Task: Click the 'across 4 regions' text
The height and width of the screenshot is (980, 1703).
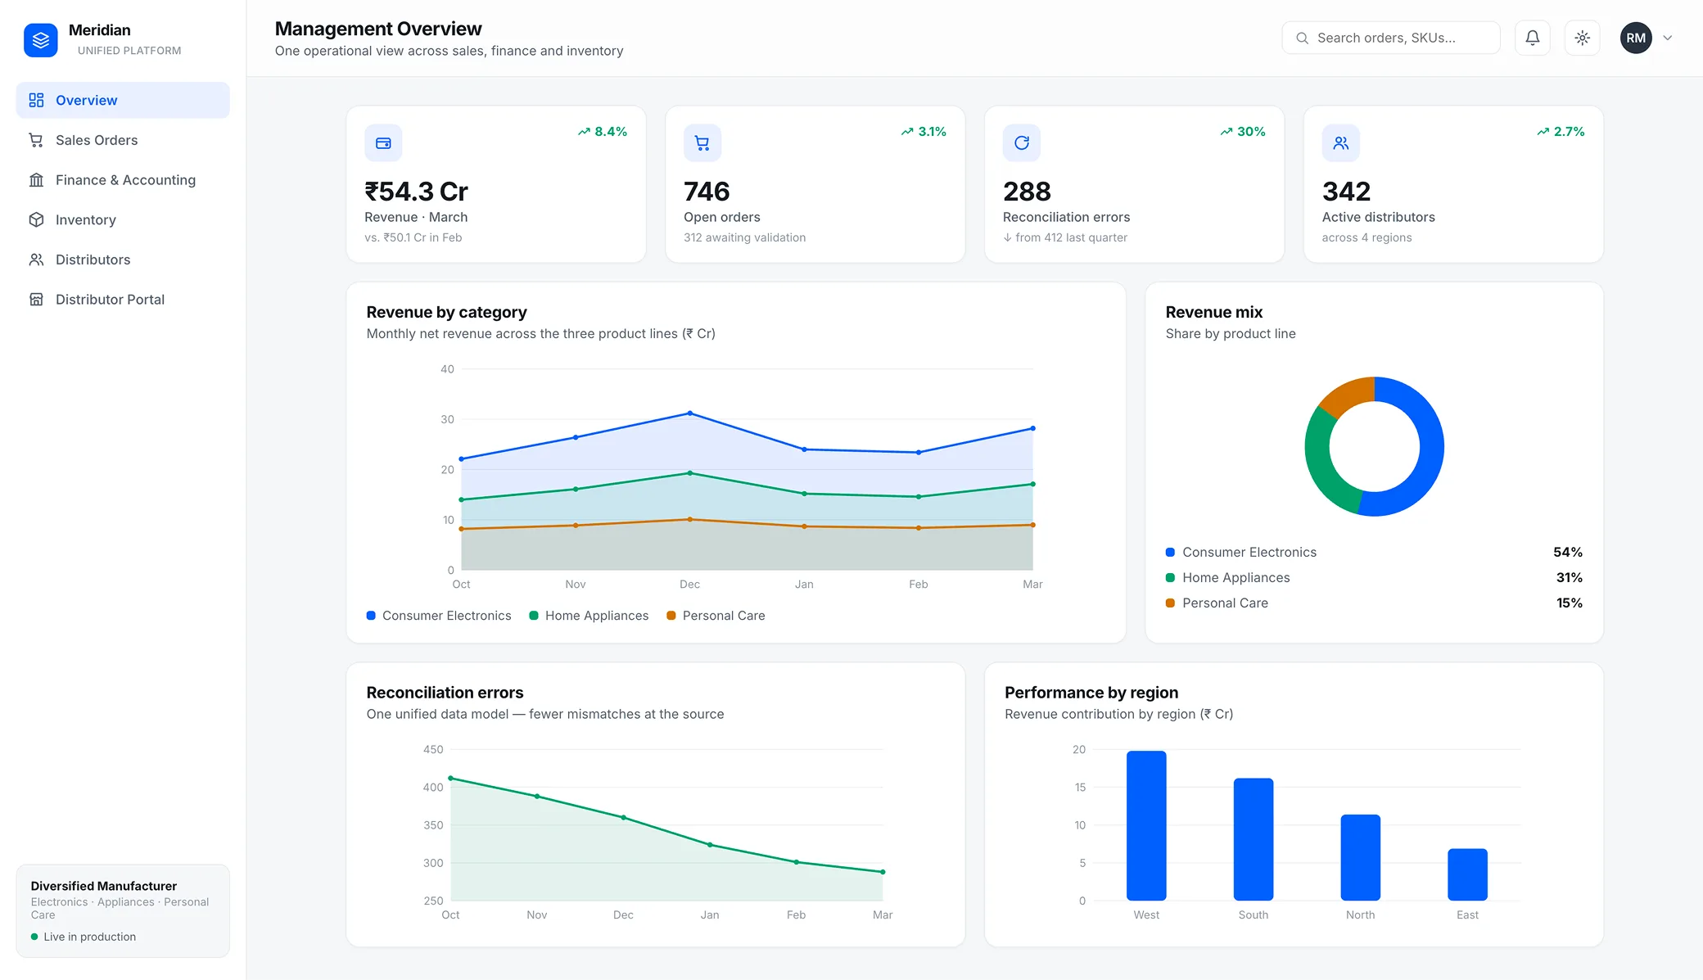Action: coord(1366,237)
